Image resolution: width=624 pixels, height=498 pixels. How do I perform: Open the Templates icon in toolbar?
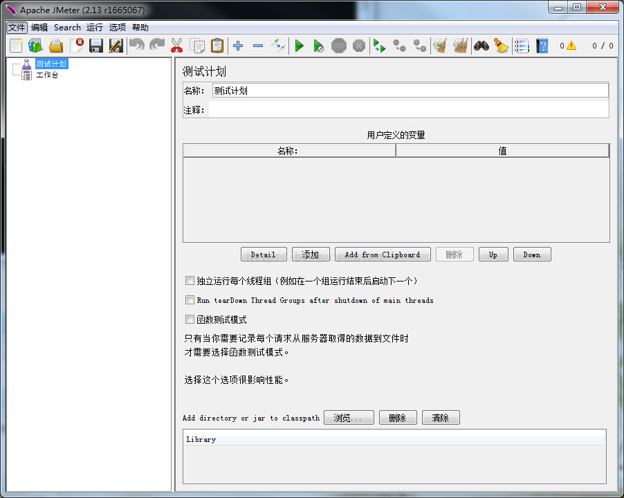35,46
